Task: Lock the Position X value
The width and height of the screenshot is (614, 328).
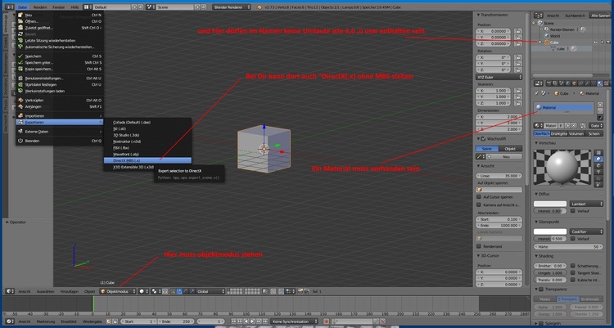Action: (x=517, y=31)
